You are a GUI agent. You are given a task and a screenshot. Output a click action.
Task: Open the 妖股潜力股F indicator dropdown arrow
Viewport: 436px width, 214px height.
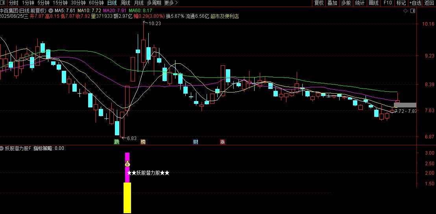tap(2, 149)
